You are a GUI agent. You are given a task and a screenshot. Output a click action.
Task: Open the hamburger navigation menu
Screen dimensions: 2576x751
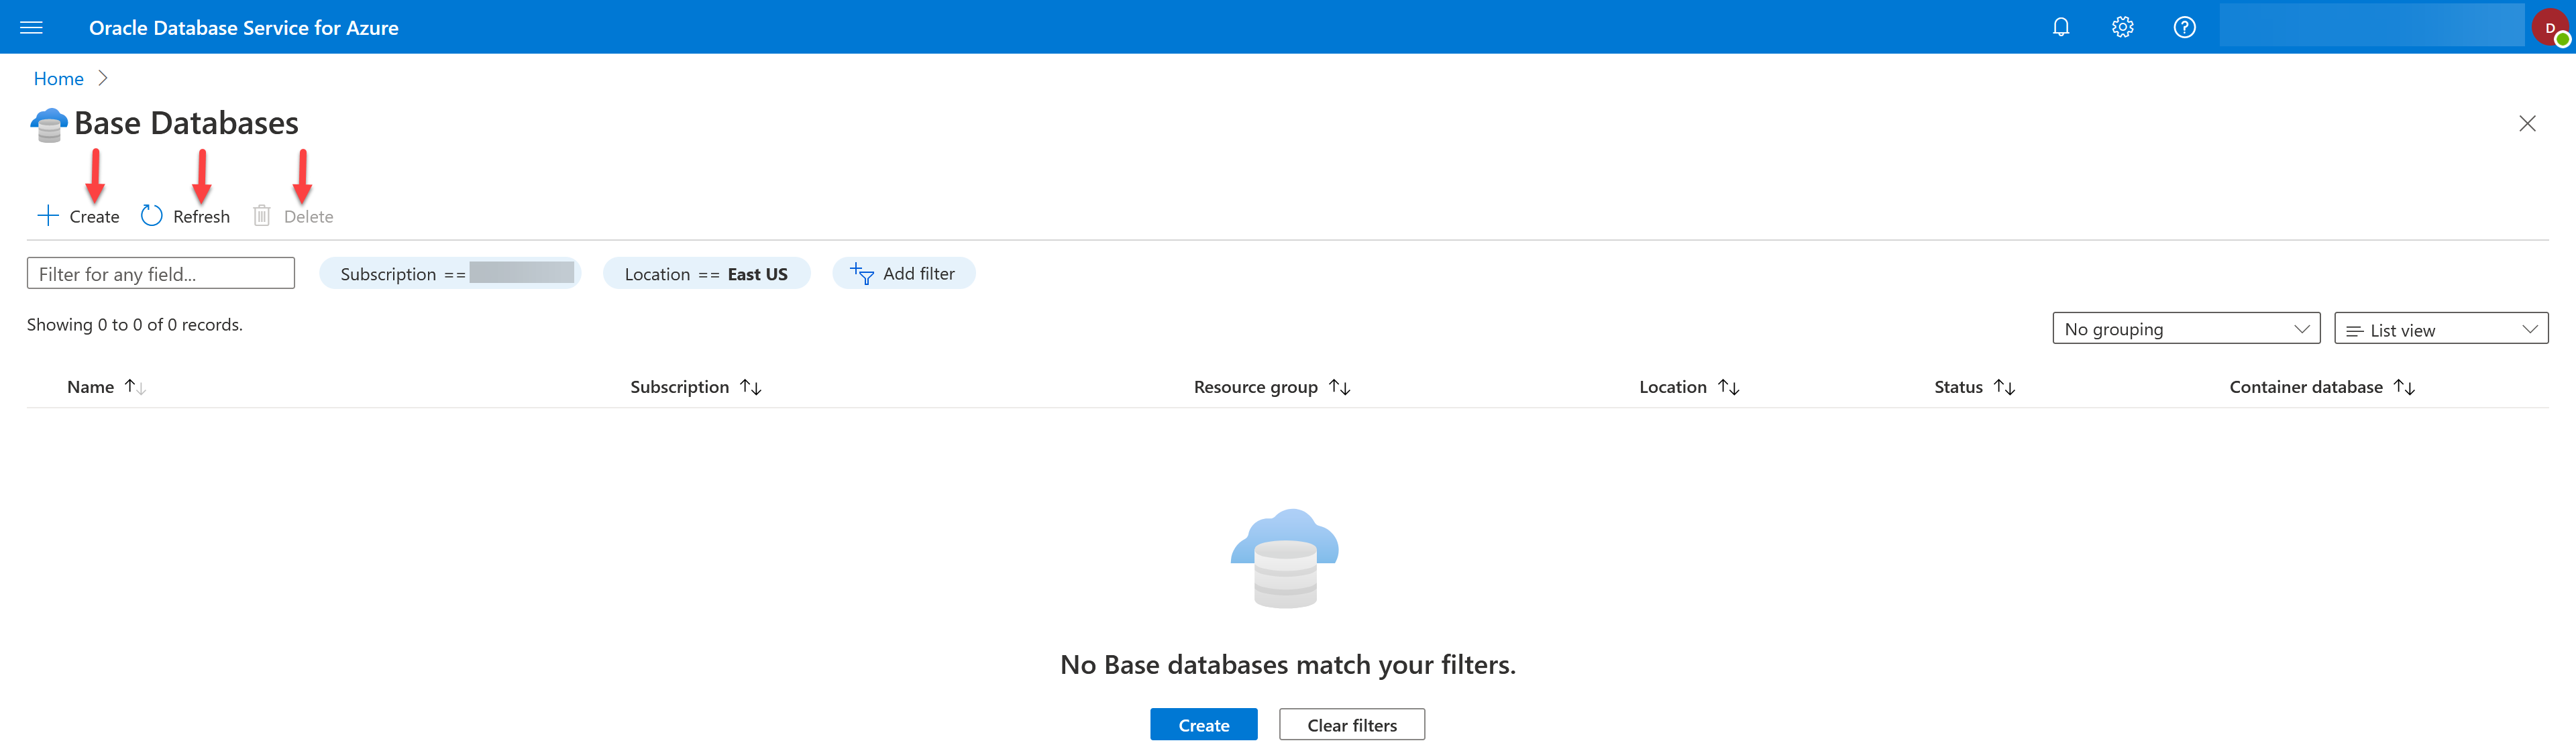[x=31, y=27]
